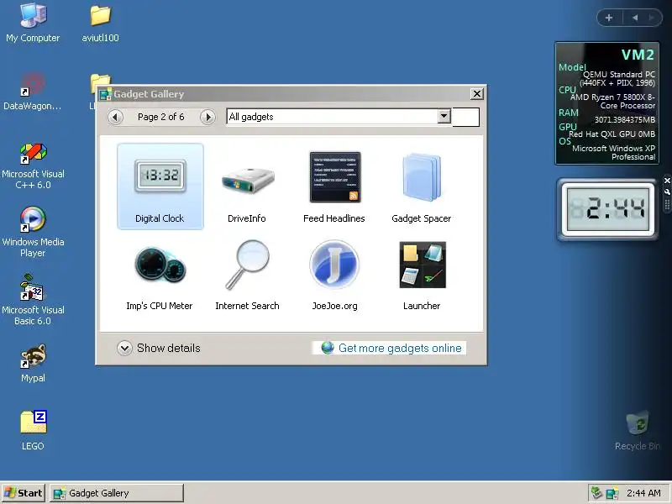The image size is (672, 504).
Task: Click the taskbar clock 2:44 AM
Action: [x=643, y=493]
